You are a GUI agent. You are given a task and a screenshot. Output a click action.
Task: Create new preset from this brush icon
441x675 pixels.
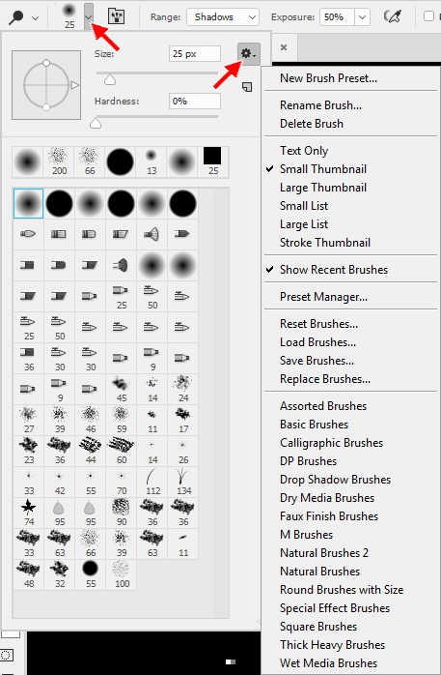[247, 87]
